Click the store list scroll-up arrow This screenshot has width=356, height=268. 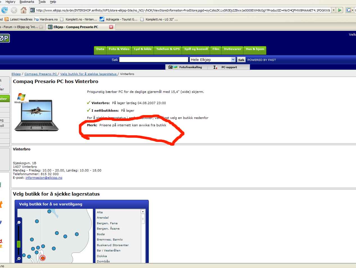tap(143, 212)
